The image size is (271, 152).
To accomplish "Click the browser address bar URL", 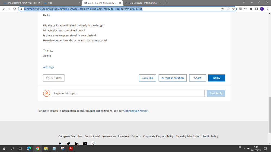I will pyautogui.click(x=83, y=9).
